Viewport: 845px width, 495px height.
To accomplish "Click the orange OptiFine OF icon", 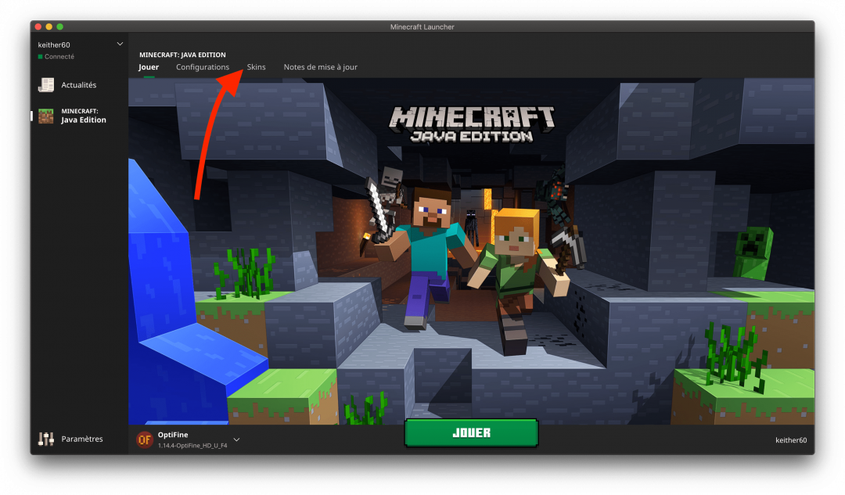I will pos(144,439).
